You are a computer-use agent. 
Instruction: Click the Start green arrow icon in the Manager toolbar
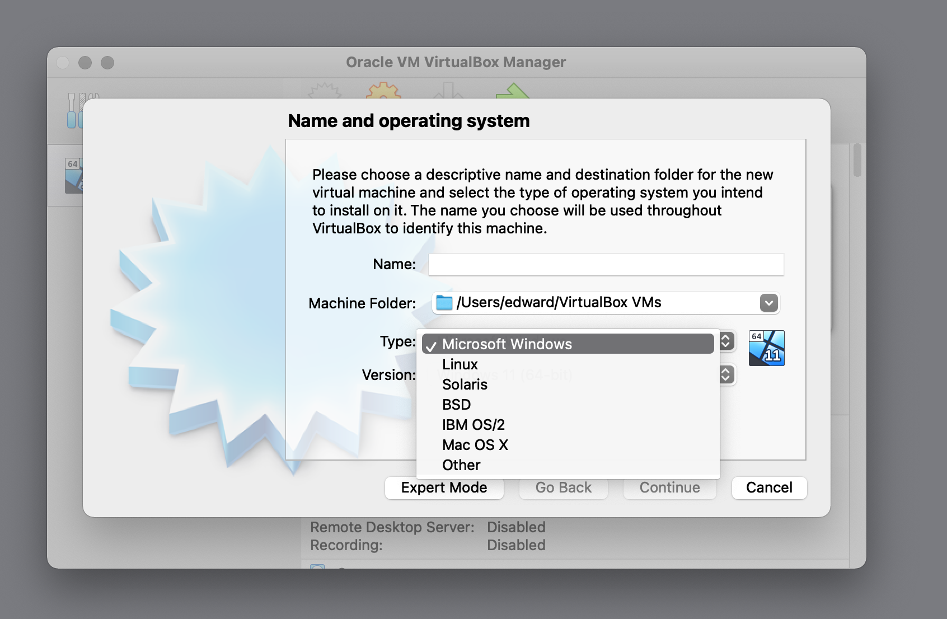click(x=513, y=91)
